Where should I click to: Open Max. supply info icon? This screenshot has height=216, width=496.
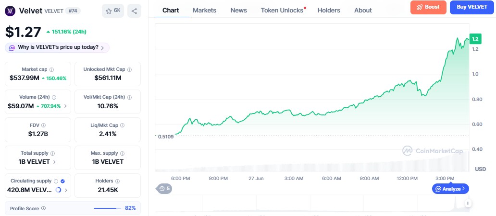[122, 153]
